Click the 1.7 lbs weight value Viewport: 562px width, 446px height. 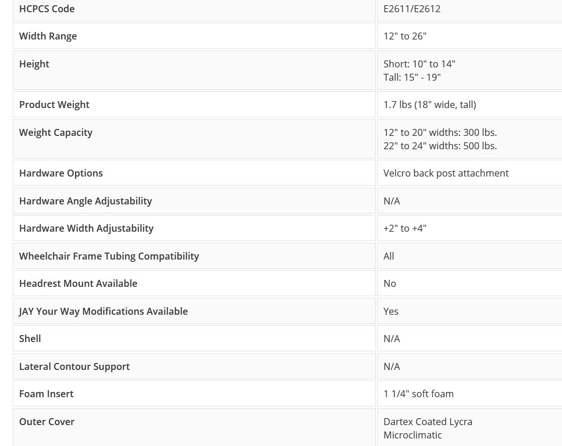[429, 105]
